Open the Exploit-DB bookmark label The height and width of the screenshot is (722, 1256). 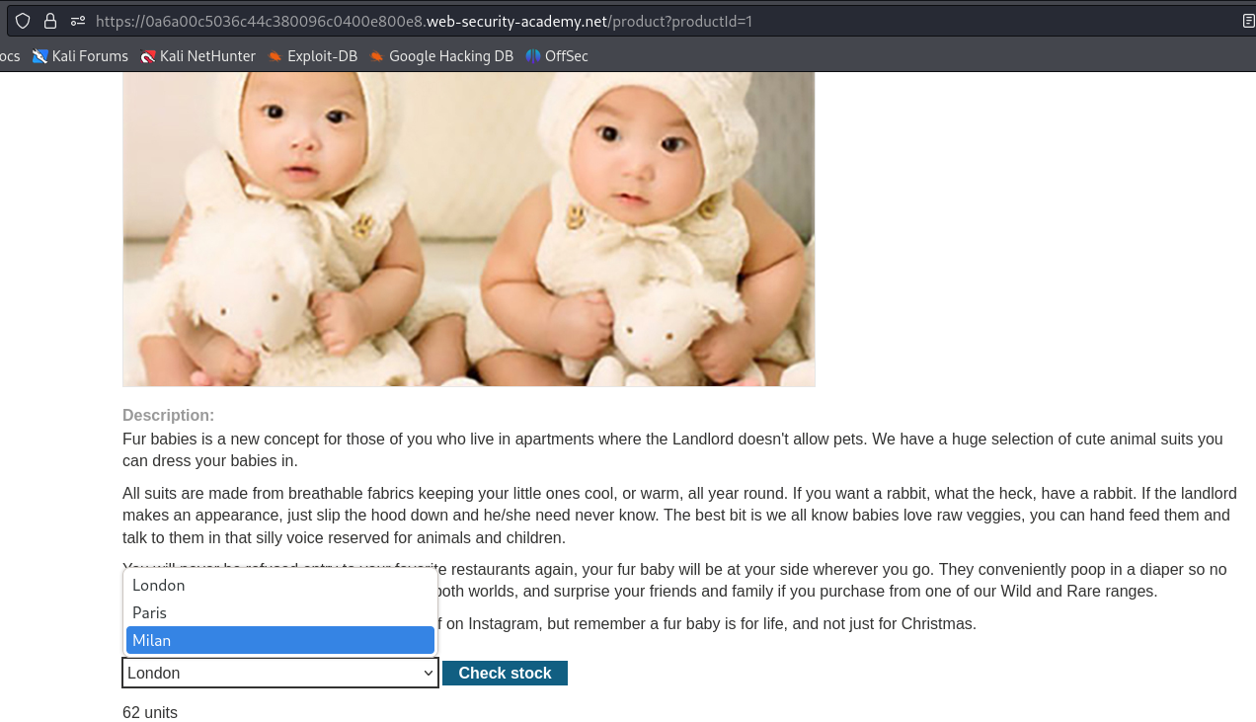point(322,56)
